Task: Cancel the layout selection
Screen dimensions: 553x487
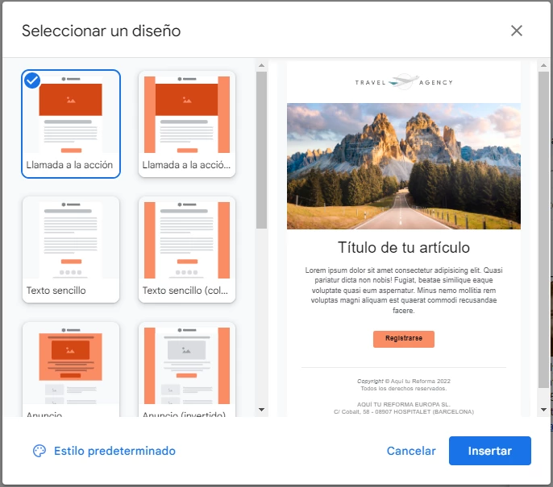Action: tap(411, 451)
